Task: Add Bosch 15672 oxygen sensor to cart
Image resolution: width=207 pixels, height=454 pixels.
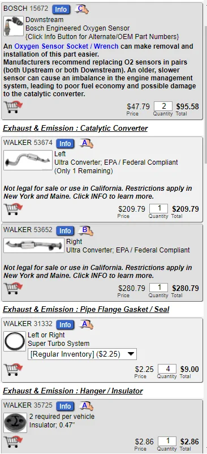Action: [x=13, y=107]
